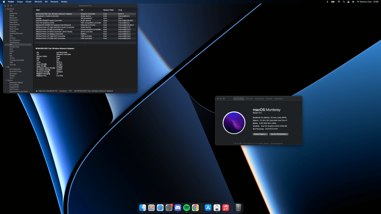381x214 pixels.
Task: Open Music app from the Dock
Action: coord(225,208)
